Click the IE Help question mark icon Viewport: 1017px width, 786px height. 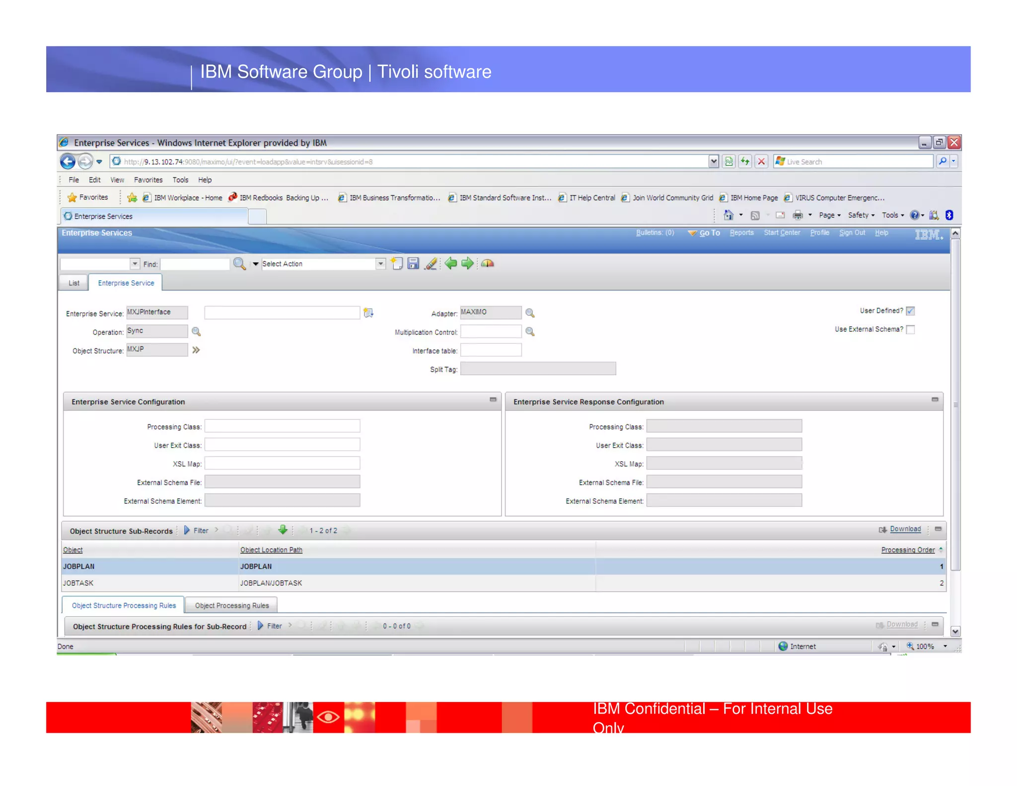[x=915, y=215]
